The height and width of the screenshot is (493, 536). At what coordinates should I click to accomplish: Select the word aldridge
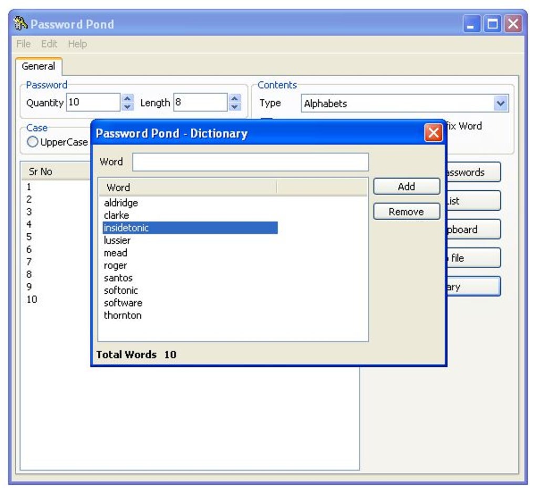click(x=121, y=203)
